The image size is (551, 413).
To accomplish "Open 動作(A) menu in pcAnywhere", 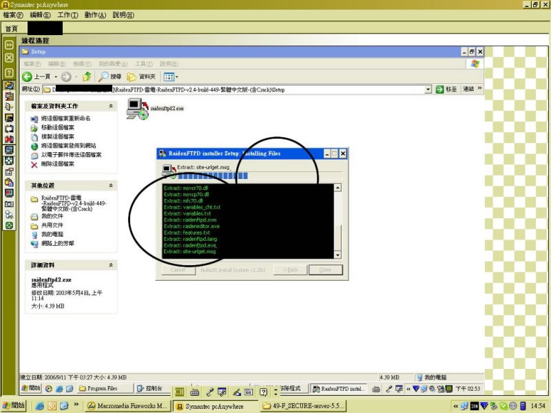I will pos(95,14).
